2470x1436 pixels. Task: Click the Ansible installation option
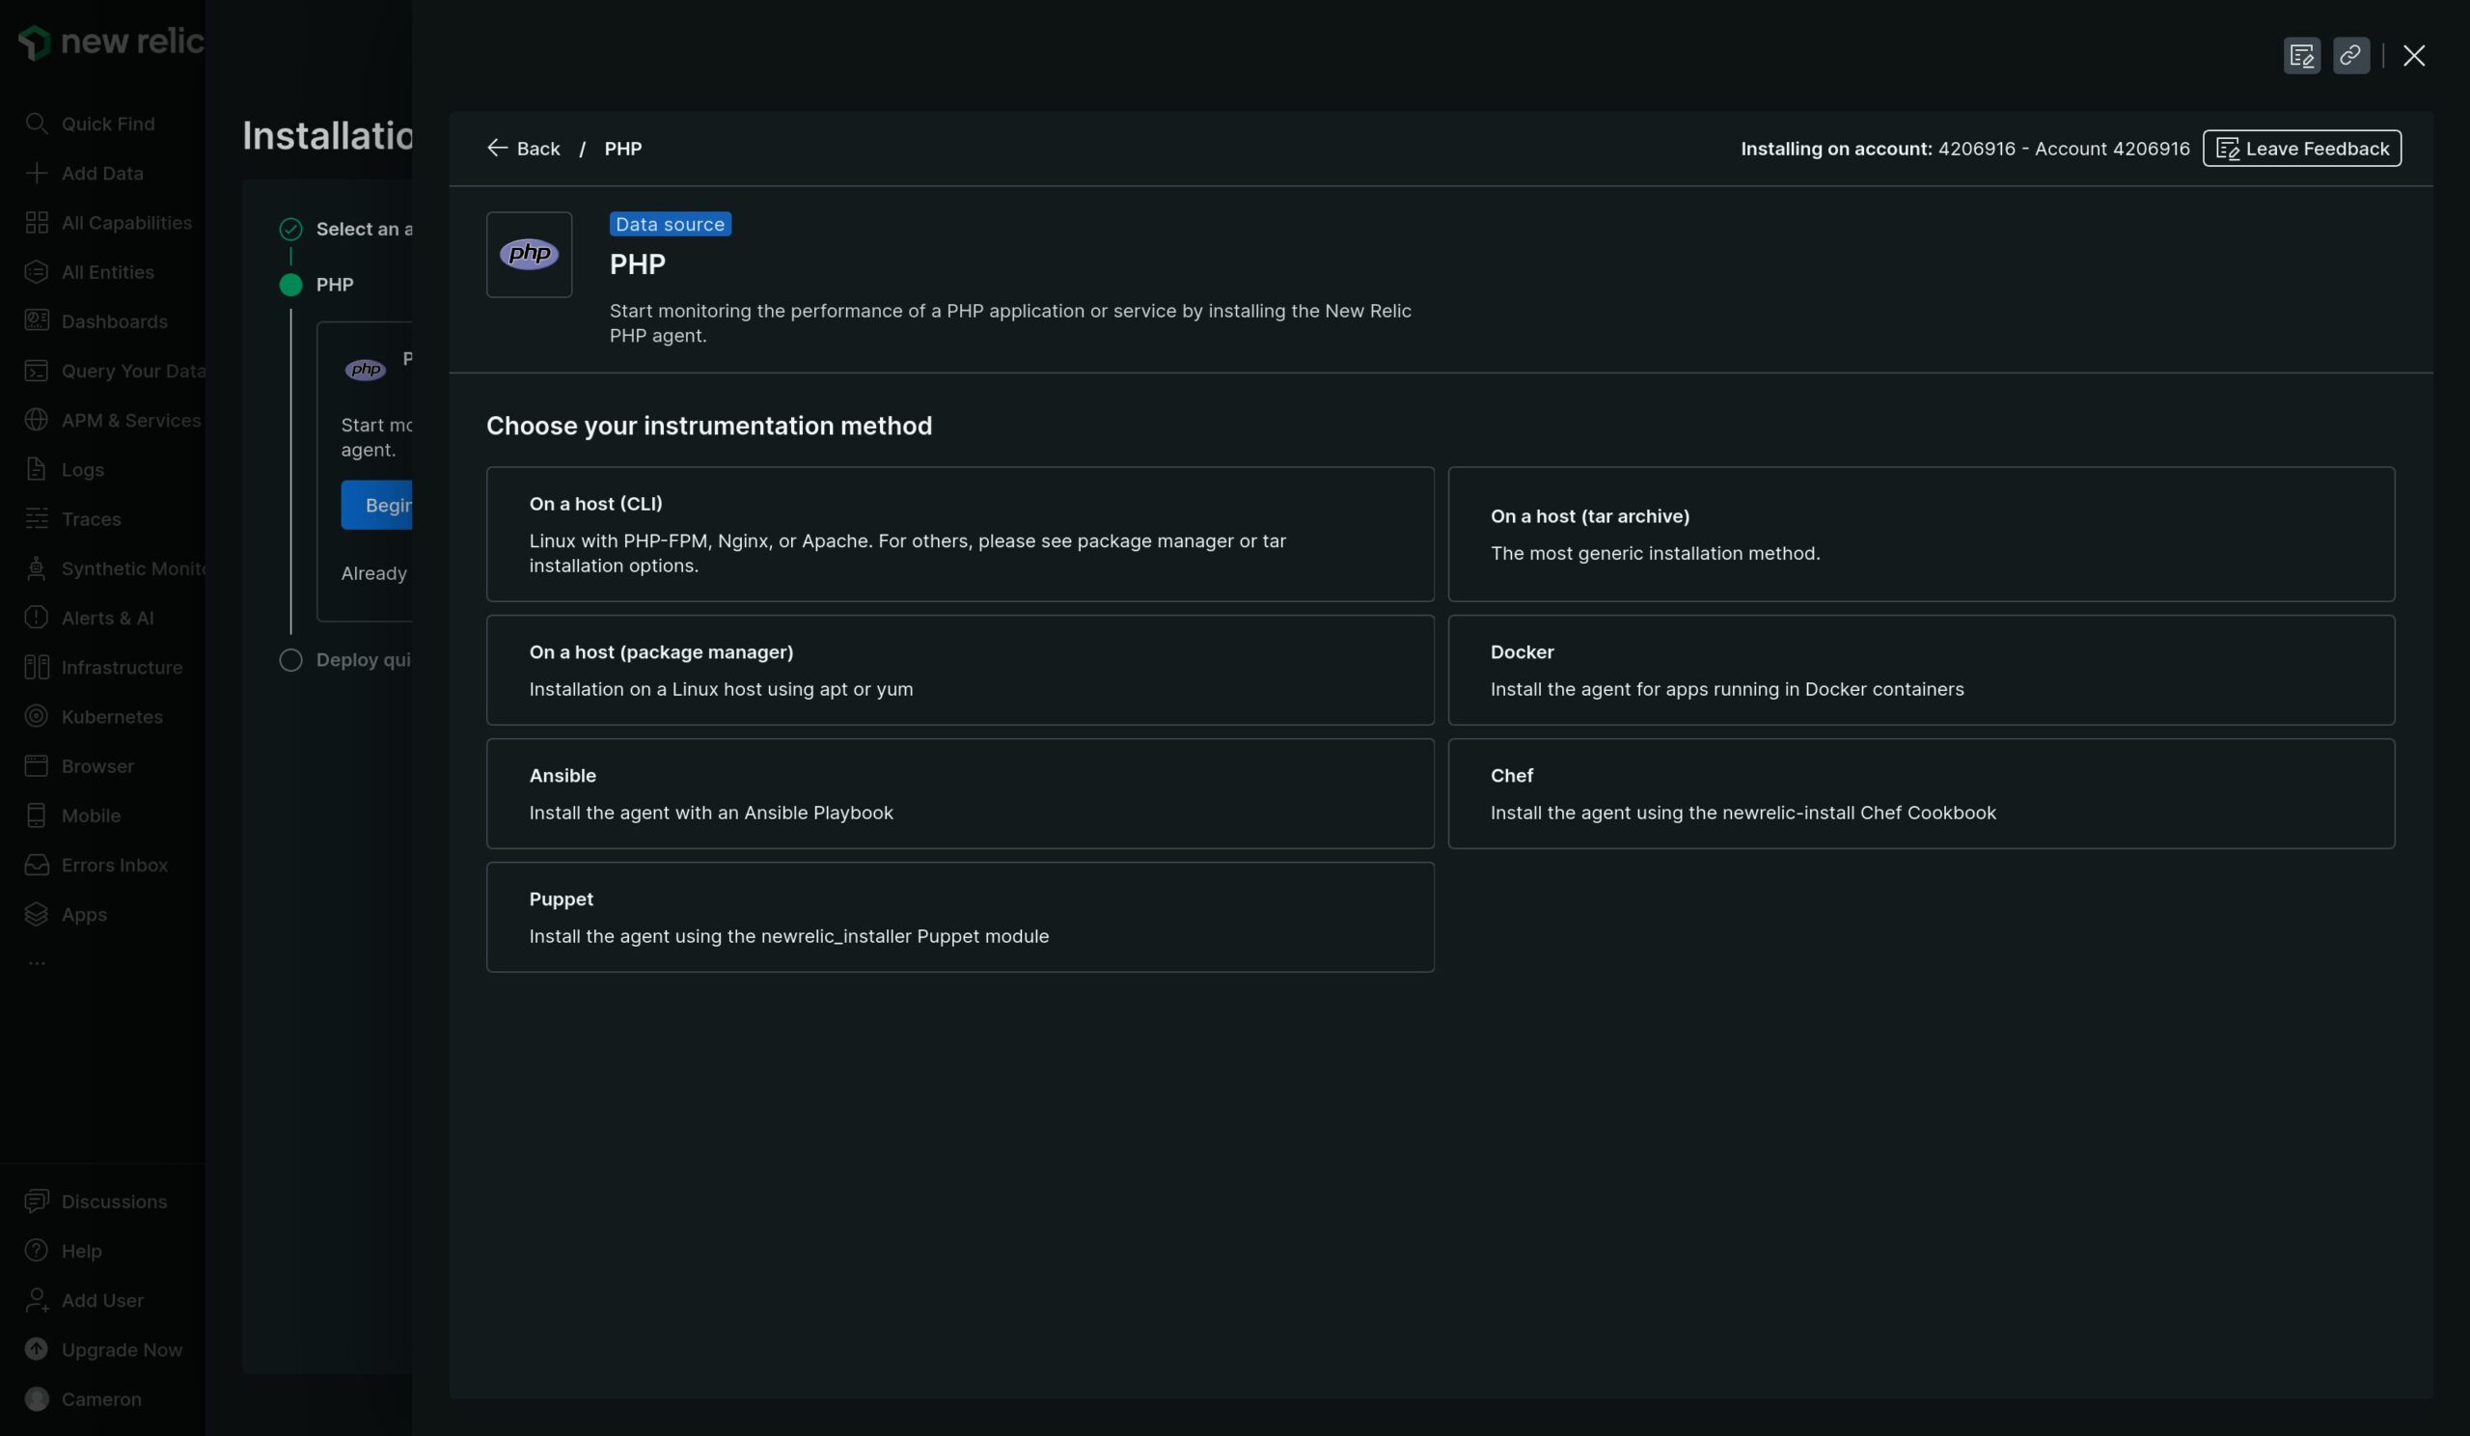coord(960,793)
